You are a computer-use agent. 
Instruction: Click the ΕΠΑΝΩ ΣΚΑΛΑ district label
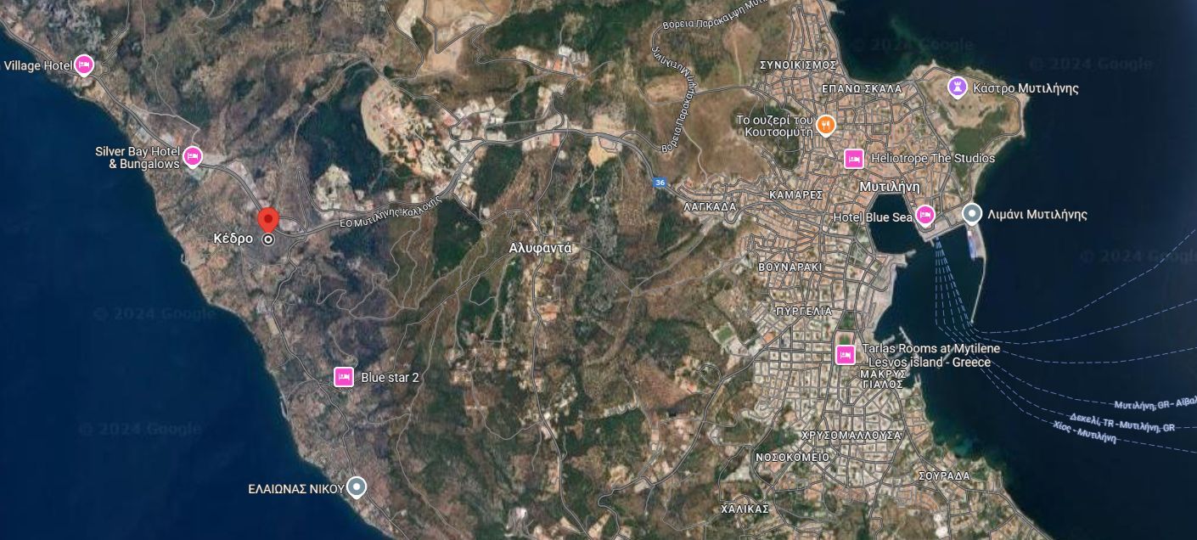pos(862,88)
